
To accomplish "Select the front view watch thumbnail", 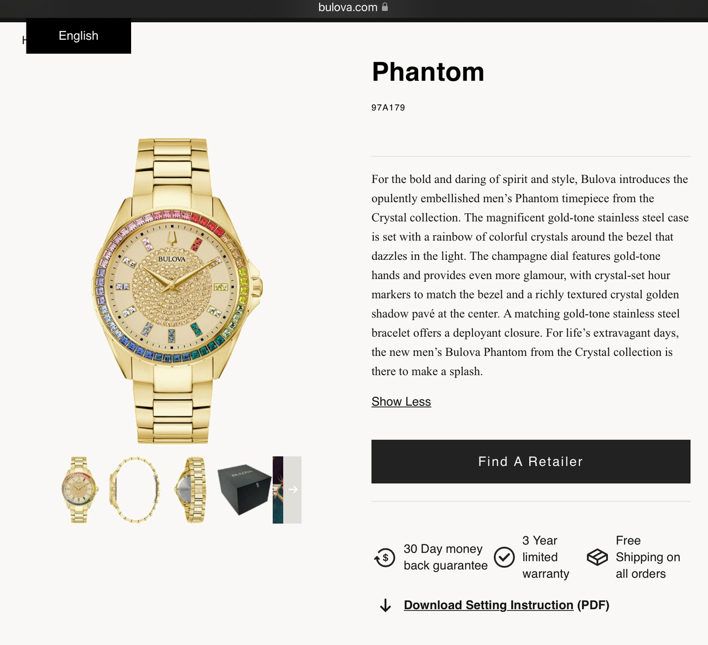I will pyautogui.click(x=79, y=490).
